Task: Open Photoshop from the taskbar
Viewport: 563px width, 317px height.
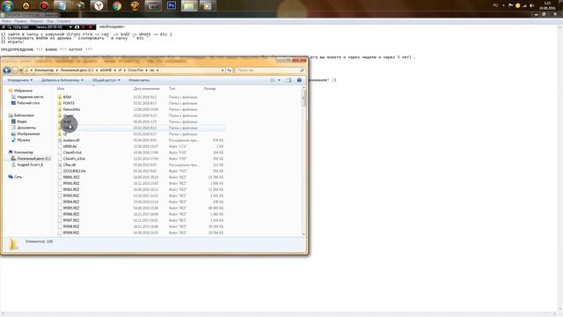Action: [x=172, y=5]
